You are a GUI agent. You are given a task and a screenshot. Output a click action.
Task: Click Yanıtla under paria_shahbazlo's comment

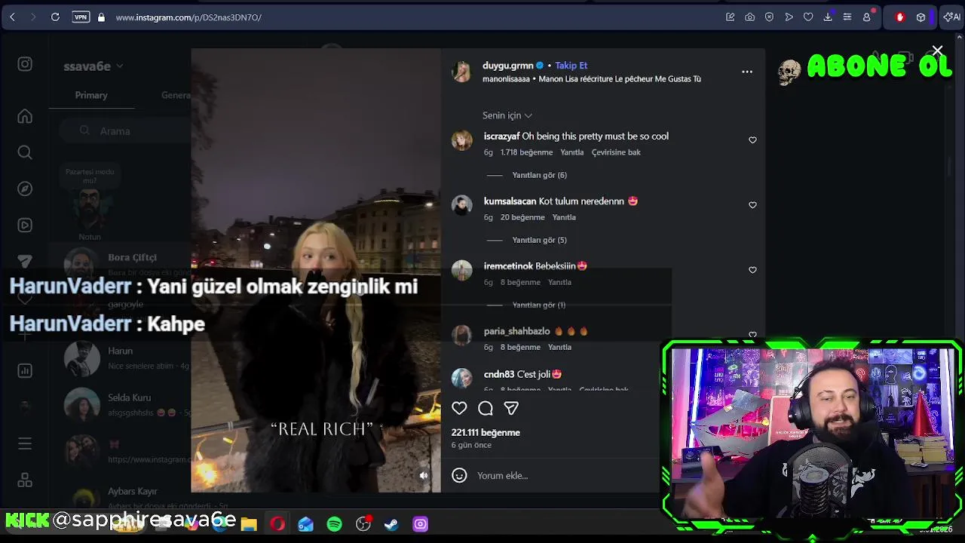pos(559,347)
